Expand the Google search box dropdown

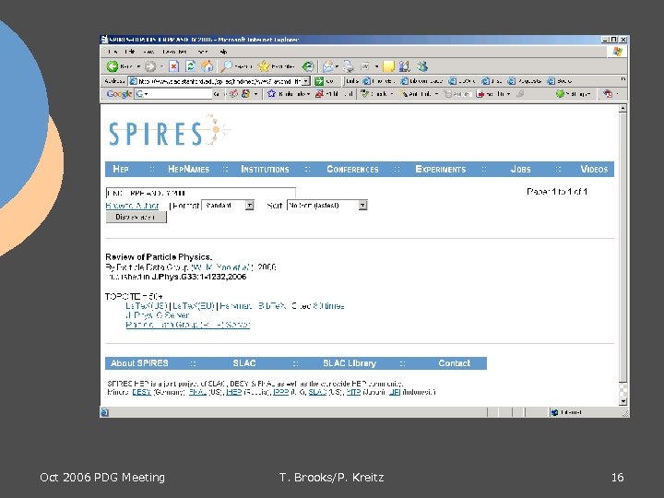[147, 94]
